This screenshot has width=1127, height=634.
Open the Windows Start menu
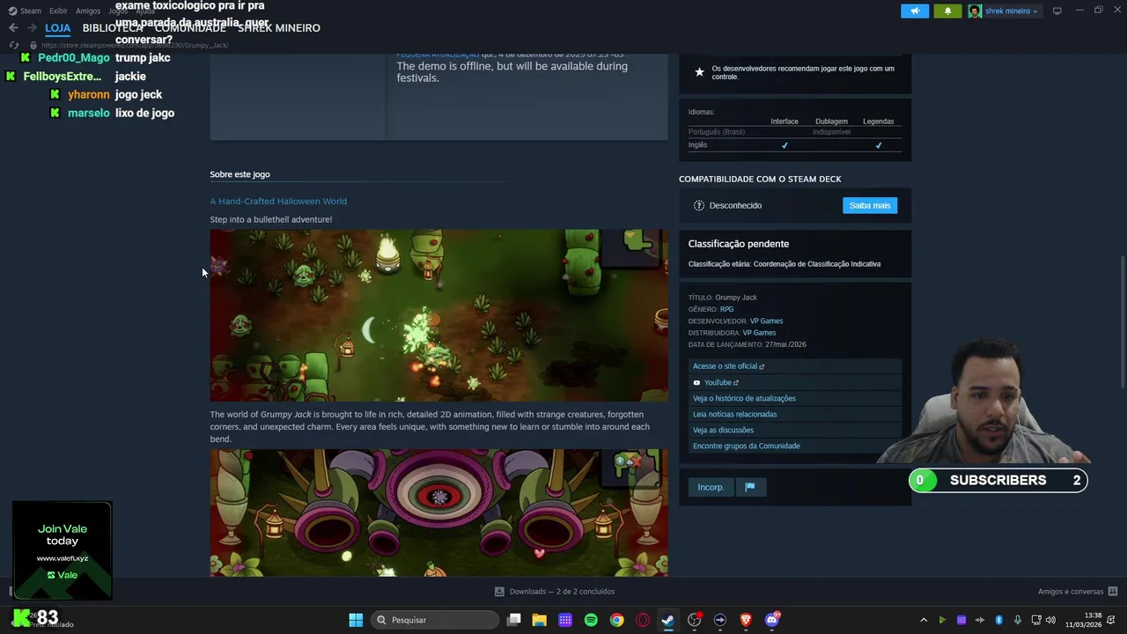tap(356, 620)
